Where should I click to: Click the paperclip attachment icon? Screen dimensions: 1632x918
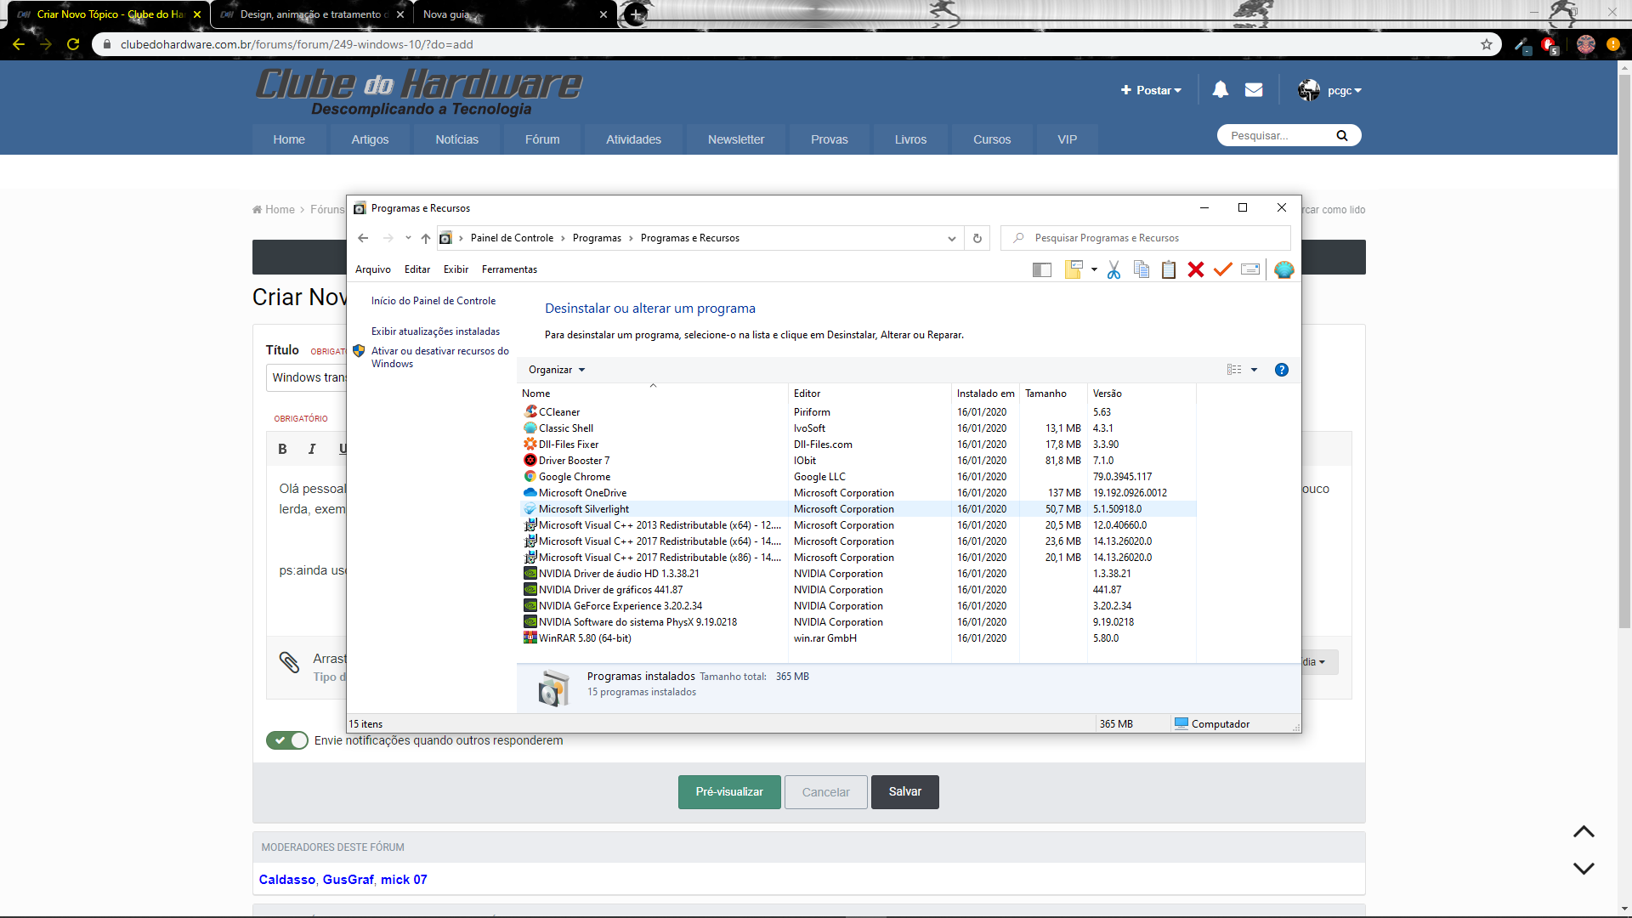pos(290,662)
